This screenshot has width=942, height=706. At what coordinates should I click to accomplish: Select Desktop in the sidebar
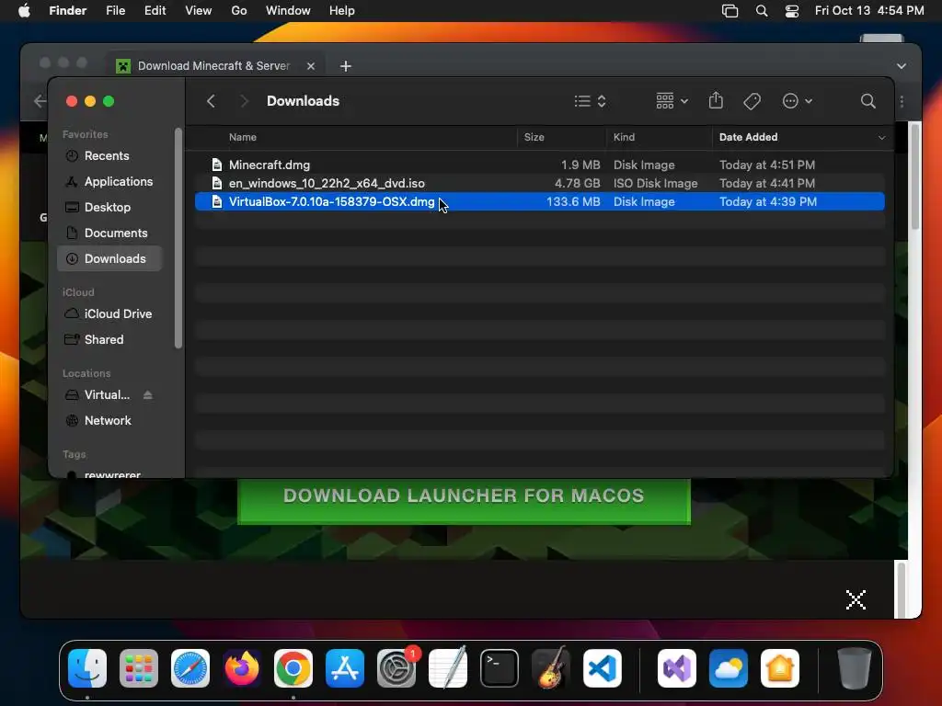tap(109, 207)
